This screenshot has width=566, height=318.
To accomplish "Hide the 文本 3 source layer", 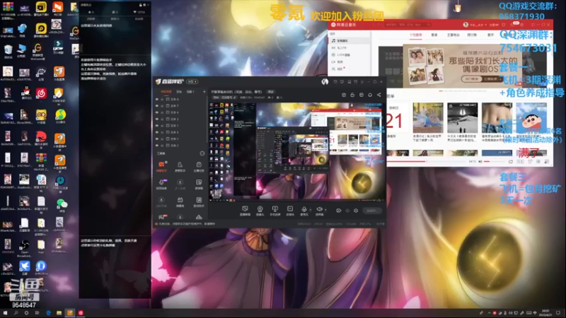I will 157,119.
